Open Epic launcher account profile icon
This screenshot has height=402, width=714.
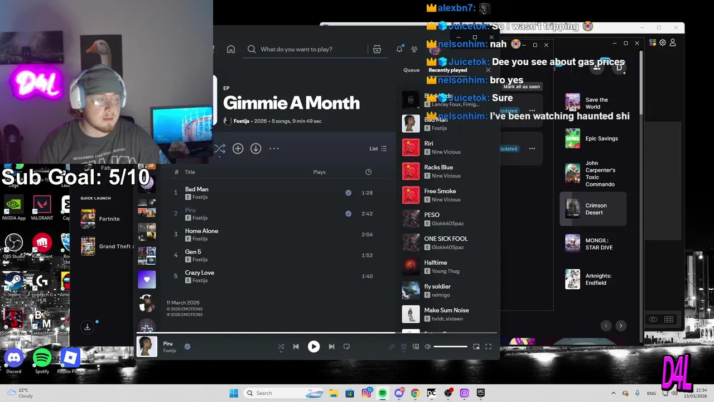pyautogui.click(x=673, y=42)
